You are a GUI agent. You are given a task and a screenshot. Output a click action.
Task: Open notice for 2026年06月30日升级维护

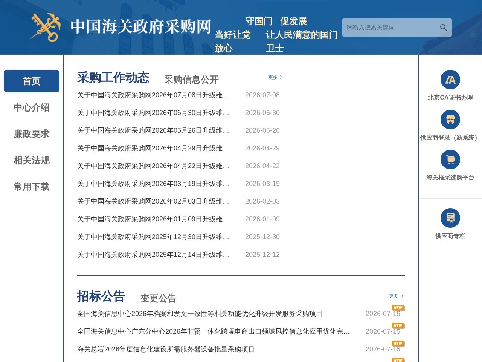tap(153, 113)
